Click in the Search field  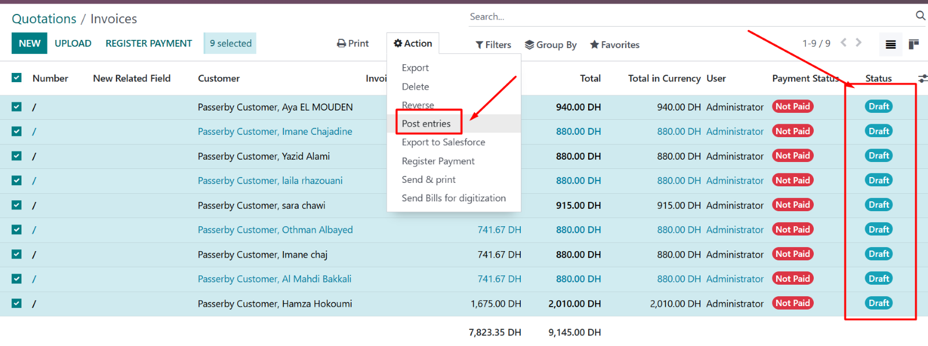pos(690,17)
